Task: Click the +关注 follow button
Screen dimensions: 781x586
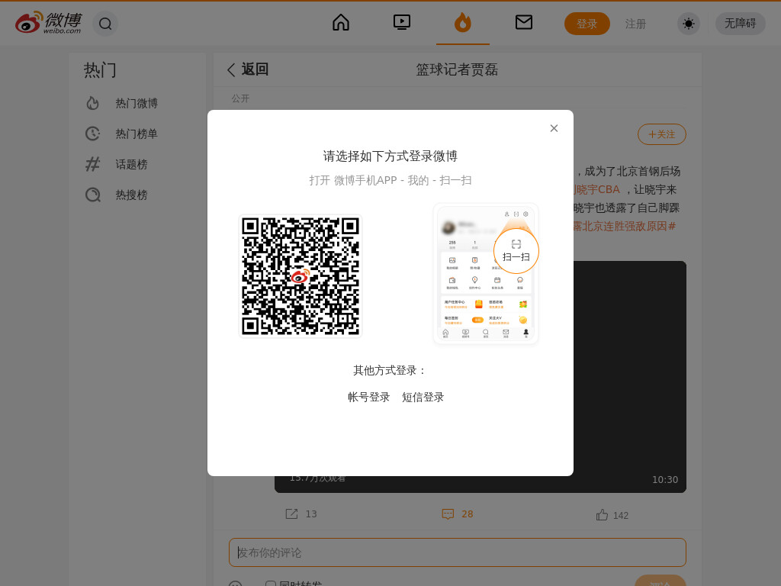Action: (x=661, y=134)
